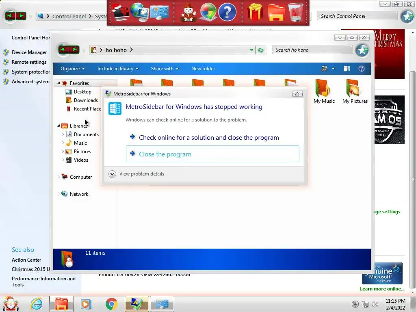The height and width of the screenshot is (312, 416).
Task: Click the globe network dock icon
Action: tap(140, 12)
